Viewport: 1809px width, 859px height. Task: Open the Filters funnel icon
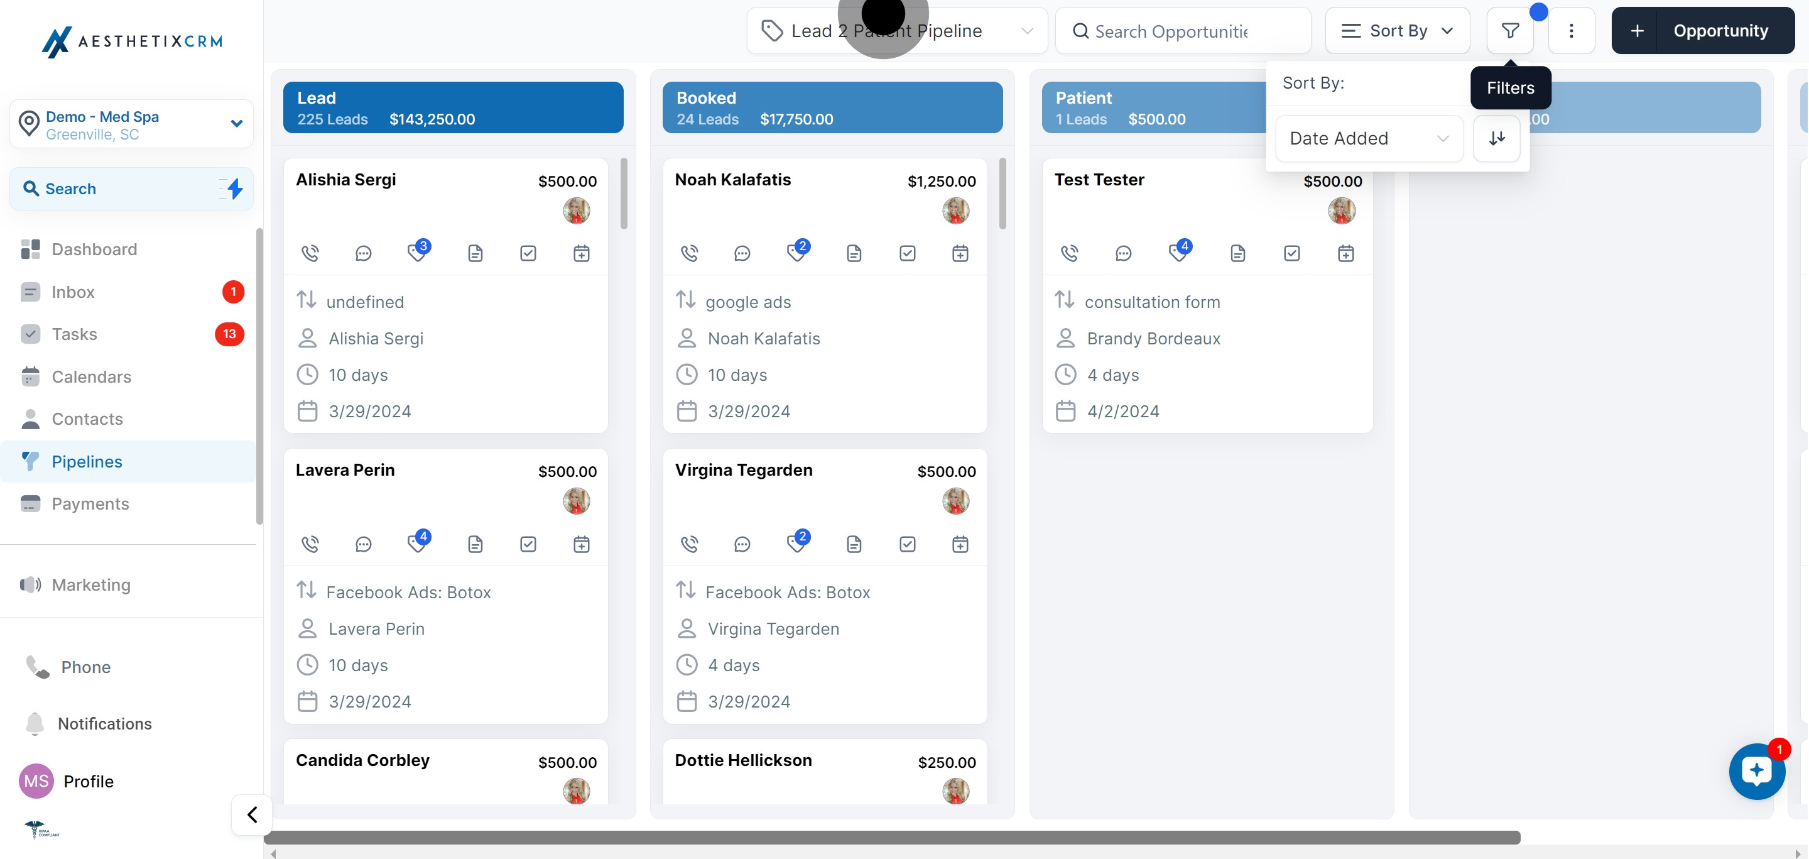(x=1510, y=31)
